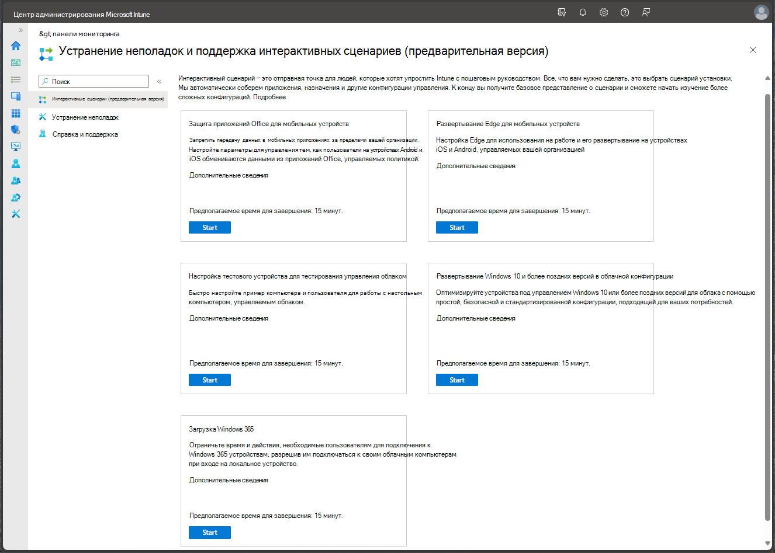Open All services list icon
Image resolution: width=775 pixels, height=553 pixels.
click(16, 79)
